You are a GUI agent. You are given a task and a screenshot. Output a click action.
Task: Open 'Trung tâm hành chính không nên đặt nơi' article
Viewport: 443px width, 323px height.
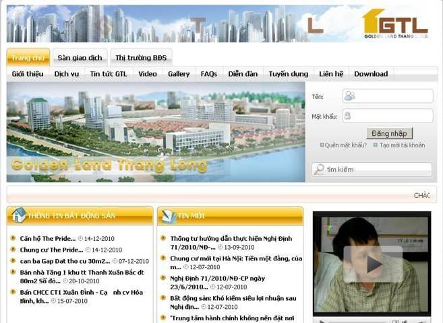point(232,318)
